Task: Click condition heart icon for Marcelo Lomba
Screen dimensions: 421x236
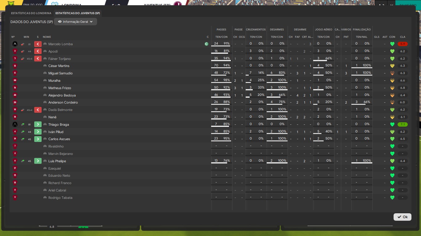Action: (392, 44)
